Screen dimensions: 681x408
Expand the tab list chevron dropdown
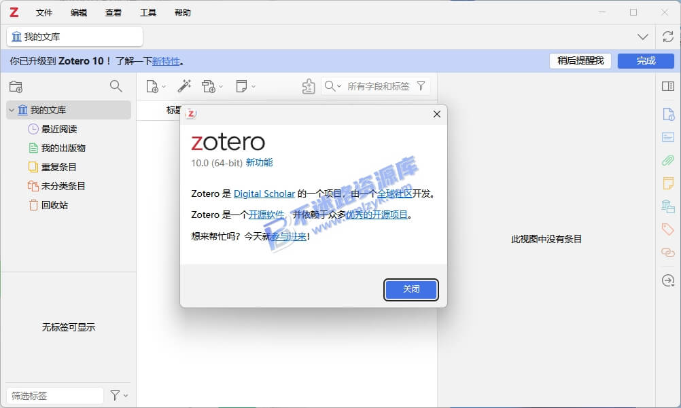coord(643,37)
